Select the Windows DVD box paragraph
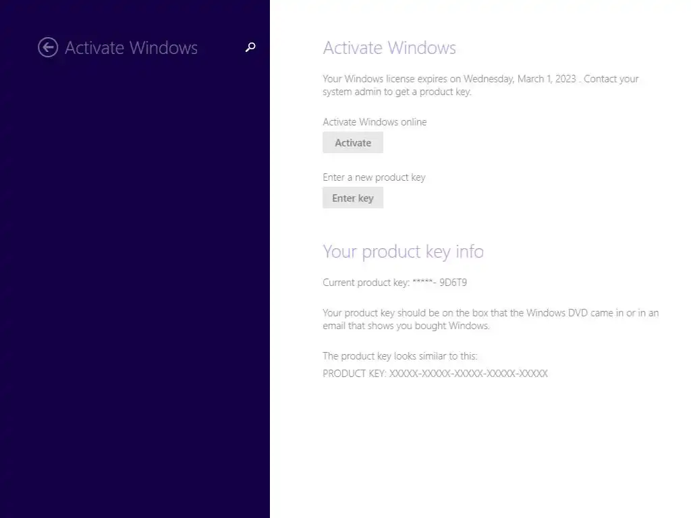Viewport: 691px width, 518px height. [491, 319]
